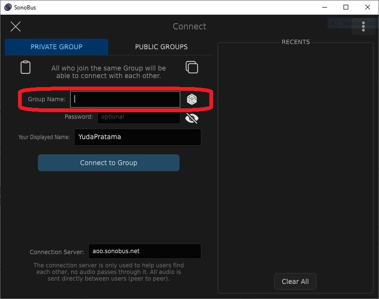The height and width of the screenshot is (299, 379).
Task: Paste group info from the clipboard icon
Action: [x=26, y=67]
